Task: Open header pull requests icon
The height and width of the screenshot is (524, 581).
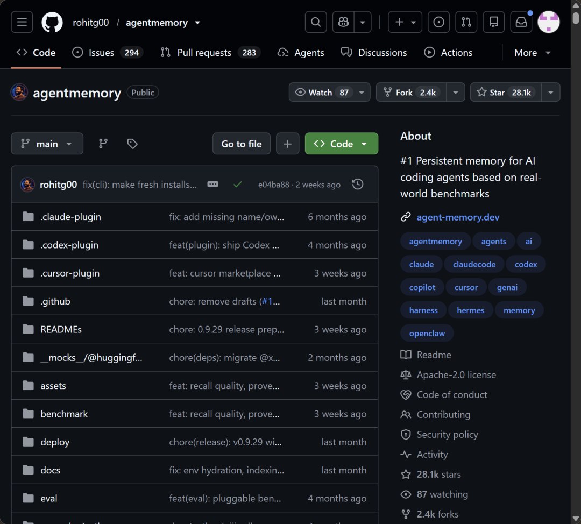Action: 466,22
